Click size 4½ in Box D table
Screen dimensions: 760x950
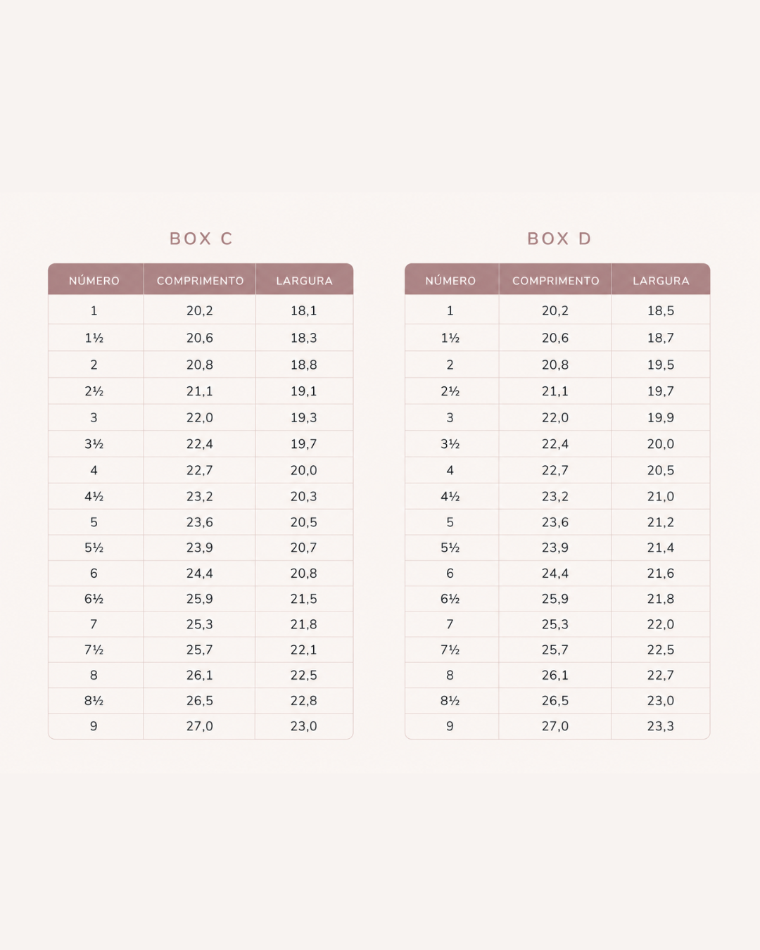450,496
